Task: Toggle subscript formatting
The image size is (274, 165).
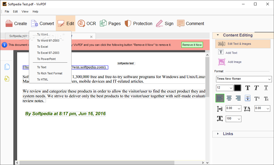Action: tap(266, 99)
